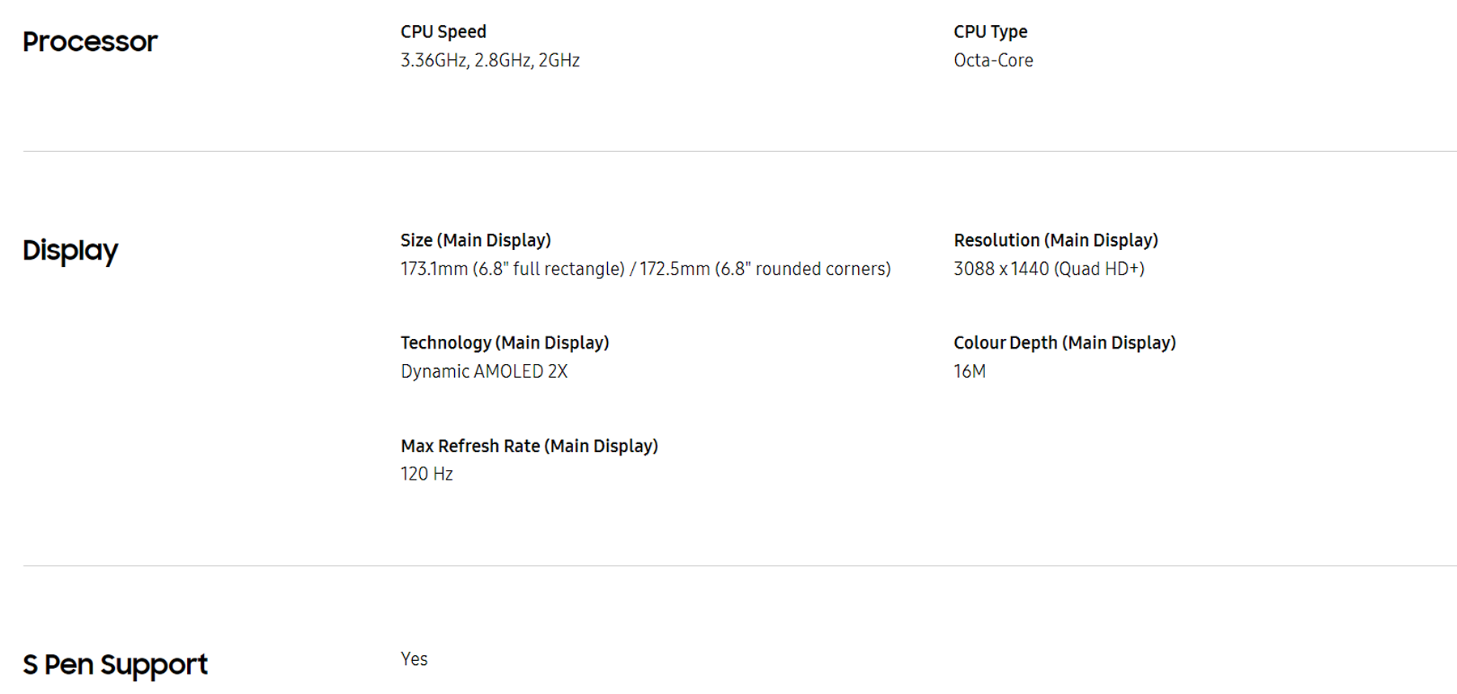Click the S Pen Support heading
1457x694 pixels.
click(x=115, y=665)
